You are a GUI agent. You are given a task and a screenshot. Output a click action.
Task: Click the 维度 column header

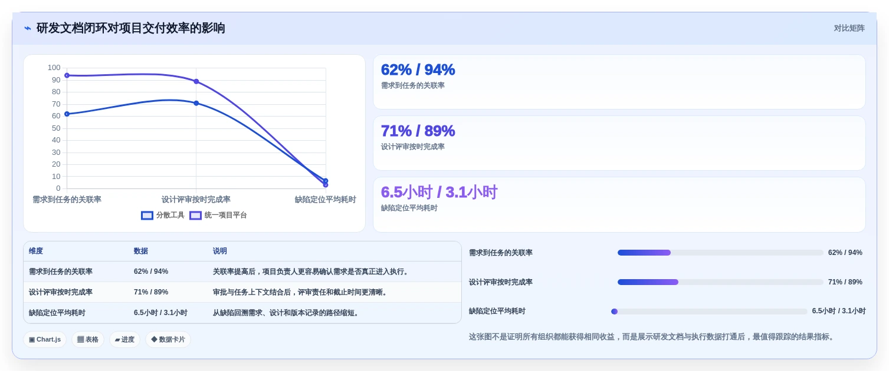[36, 251]
